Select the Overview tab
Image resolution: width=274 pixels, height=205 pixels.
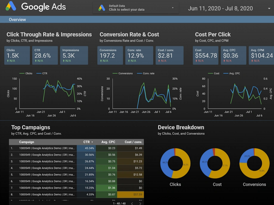17,20
